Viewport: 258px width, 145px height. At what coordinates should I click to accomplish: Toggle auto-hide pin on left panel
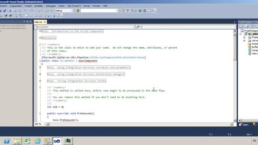tap(27, 21)
